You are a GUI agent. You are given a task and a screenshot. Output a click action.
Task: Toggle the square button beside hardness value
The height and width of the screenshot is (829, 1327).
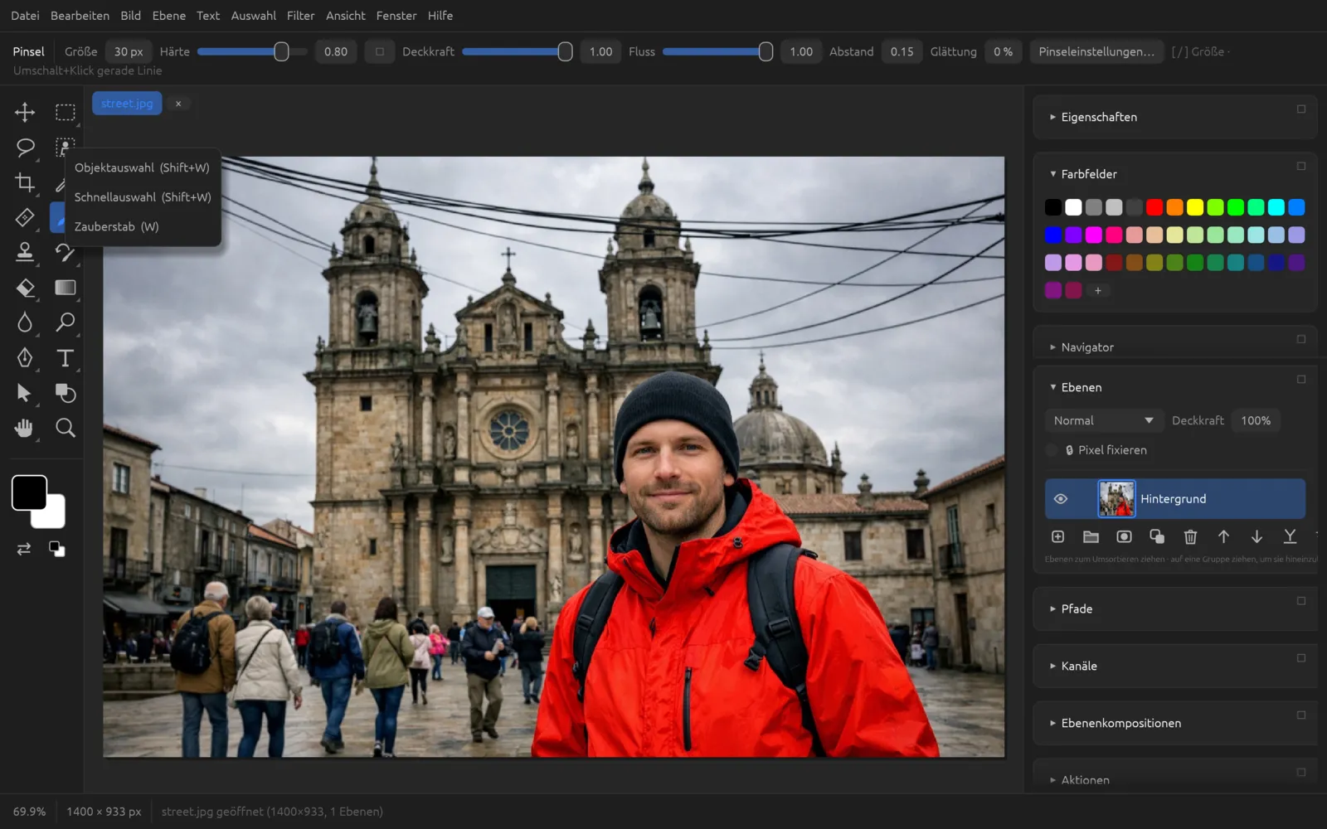(380, 51)
